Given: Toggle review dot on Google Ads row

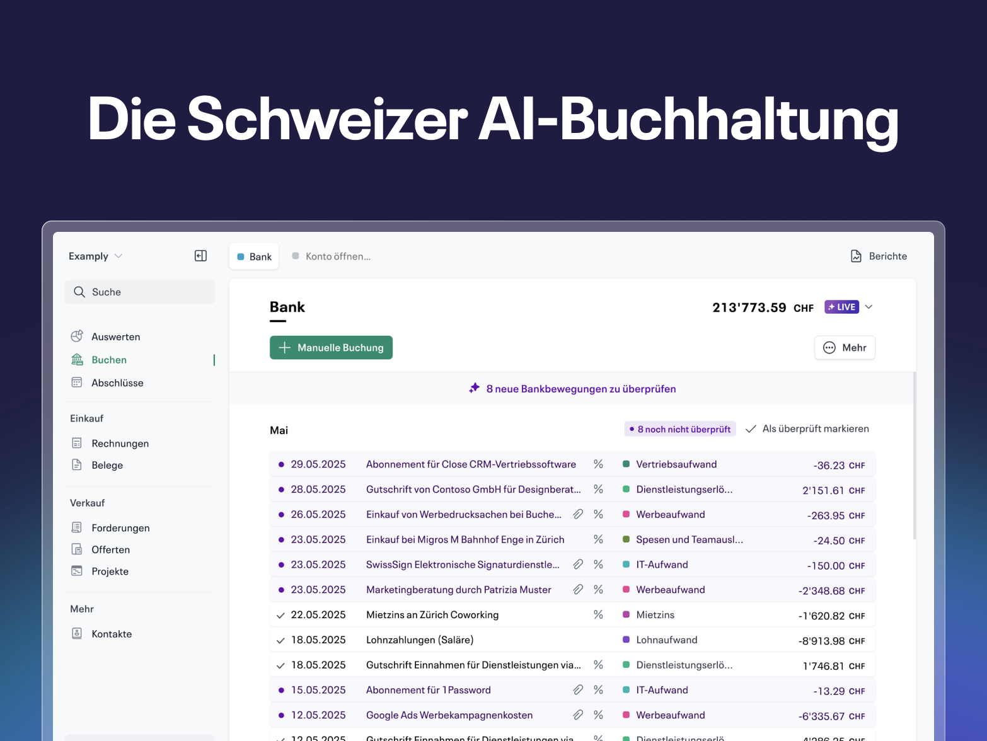Looking at the screenshot, I should pyautogui.click(x=281, y=715).
